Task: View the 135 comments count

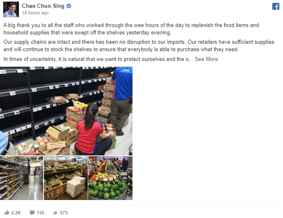Action: point(41,213)
